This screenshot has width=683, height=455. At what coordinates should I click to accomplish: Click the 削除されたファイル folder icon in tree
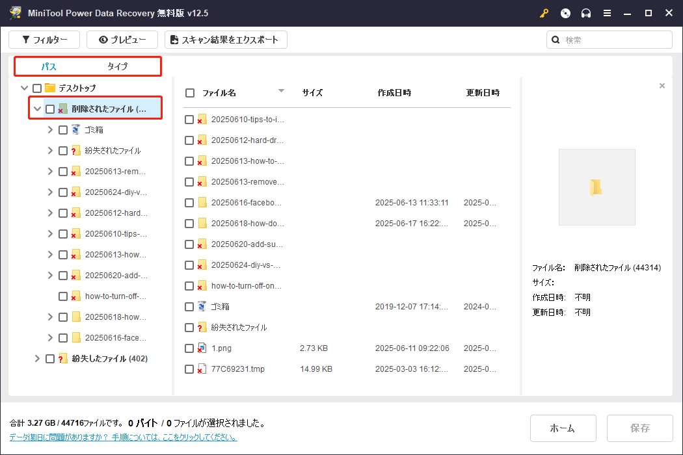[62, 109]
